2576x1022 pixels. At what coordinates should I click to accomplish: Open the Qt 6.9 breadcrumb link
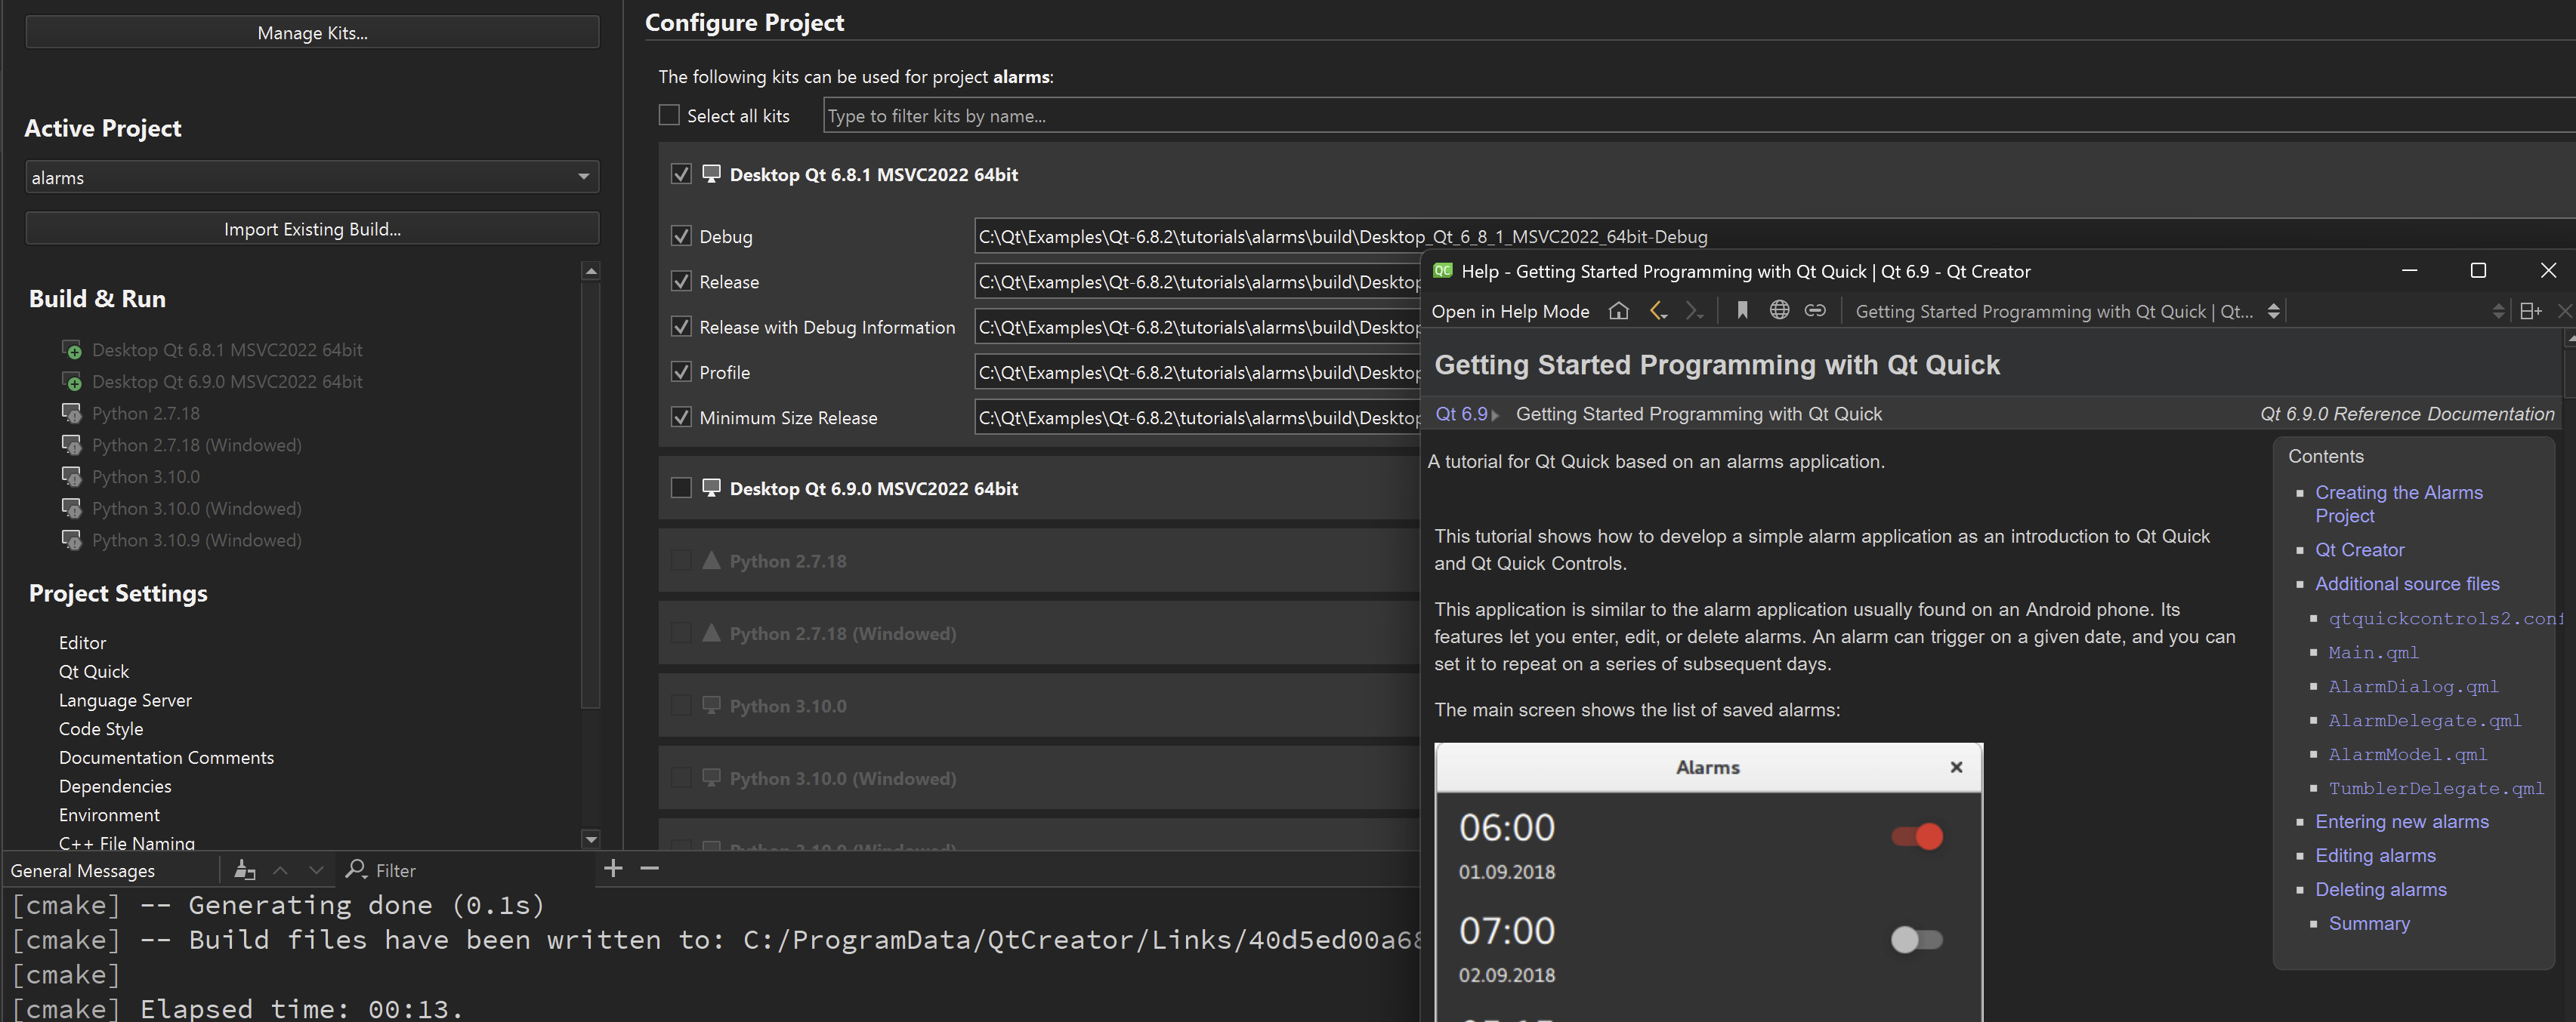pyautogui.click(x=1461, y=414)
